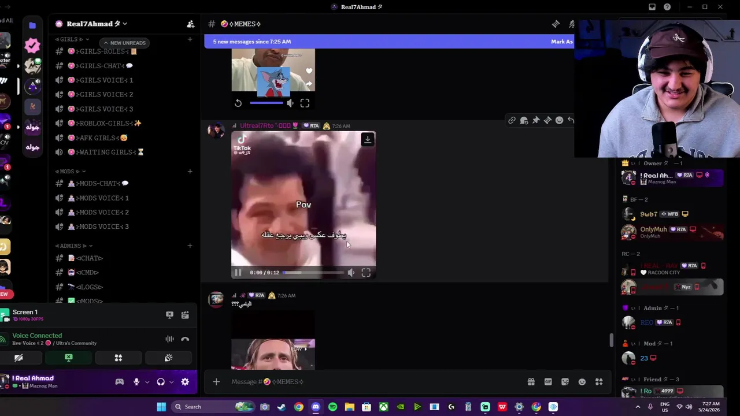Add channel to MODS category plus

190,172
